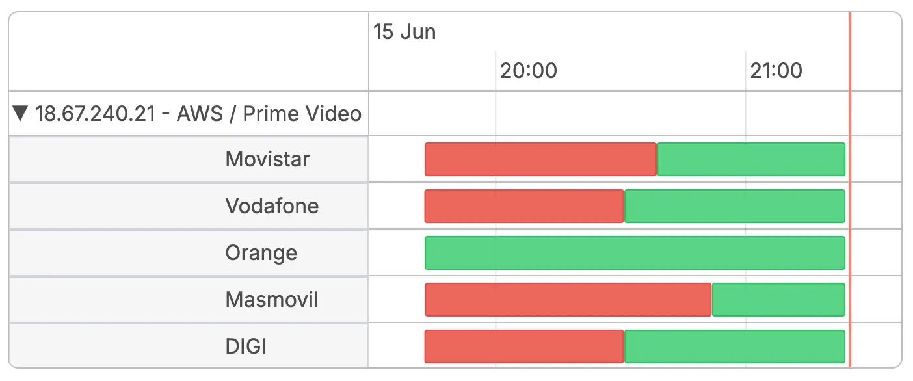This screenshot has width=913, height=381.
Task: Collapse the 18.67.240.21 AWS group triangle
Action: click(21, 114)
